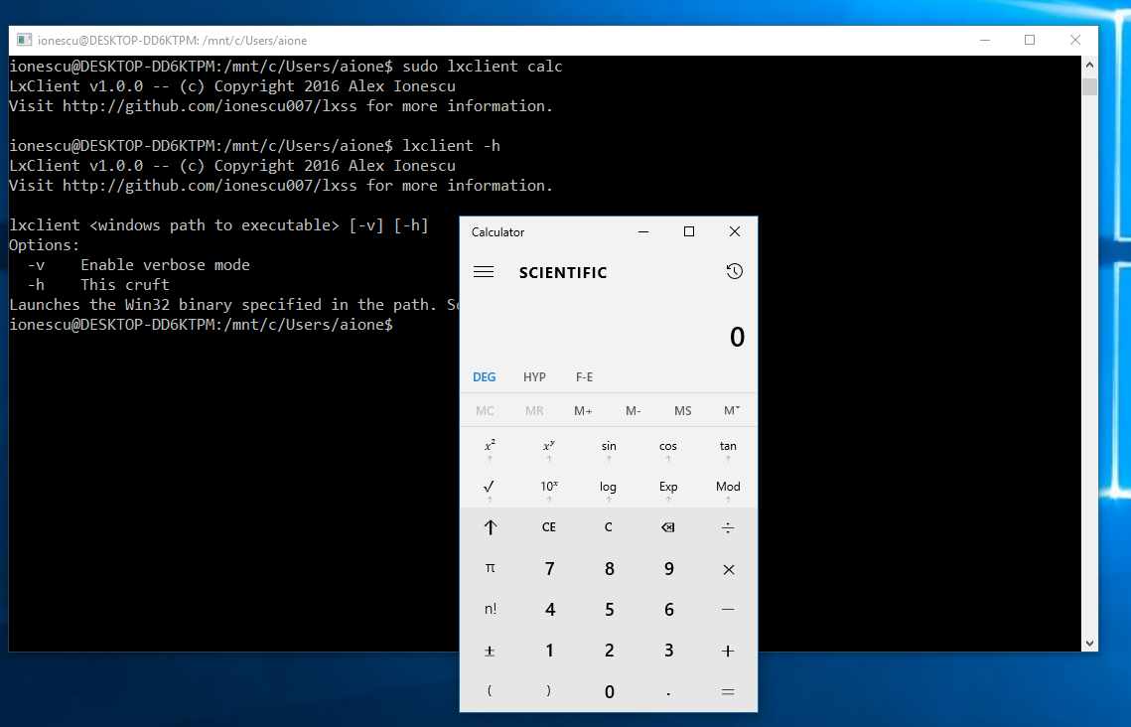Click digit 3 on Calculator
The height and width of the screenshot is (727, 1131).
pyautogui.click(x=668, y=651)
